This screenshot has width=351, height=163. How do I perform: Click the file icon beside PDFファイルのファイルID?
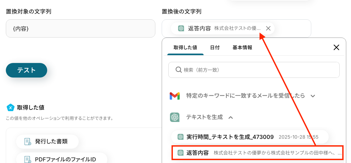pyautogui.click(x=28, y=159)
